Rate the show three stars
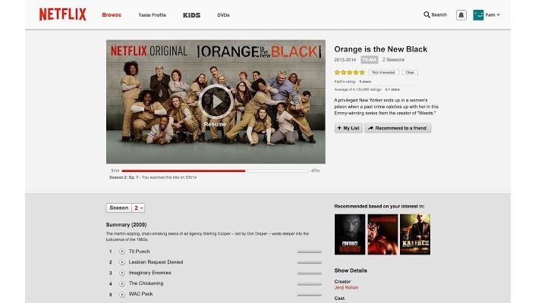 tap(350, 72)
